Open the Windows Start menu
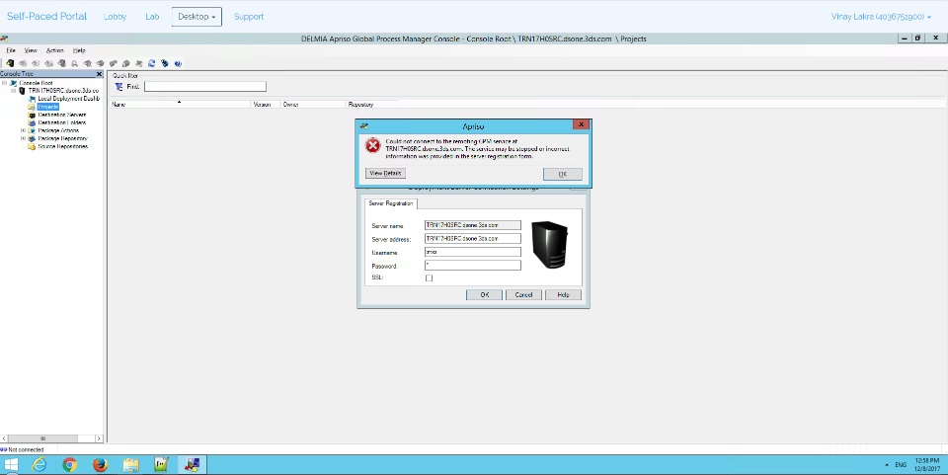The image size is (948, 475). coord(12,464)
